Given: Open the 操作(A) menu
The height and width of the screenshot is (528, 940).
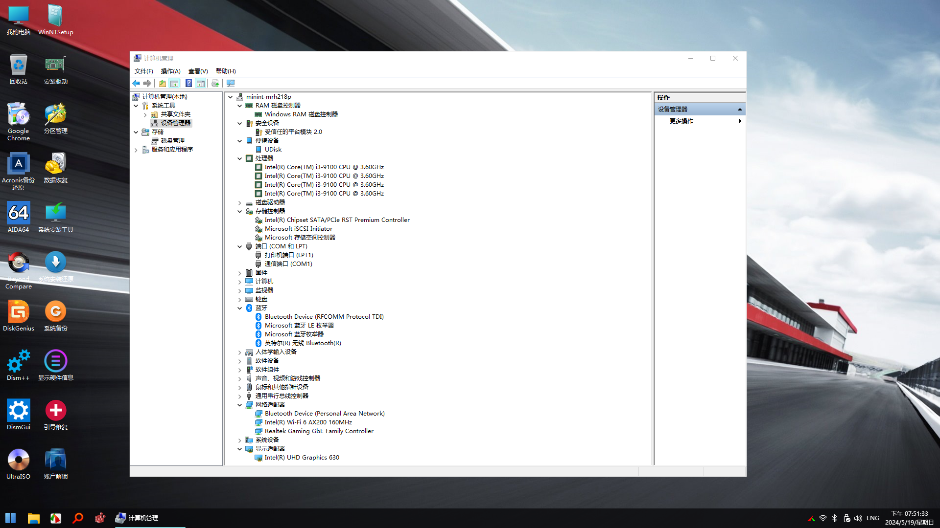Looking at the screenshot, I should (x=170, y=71).
